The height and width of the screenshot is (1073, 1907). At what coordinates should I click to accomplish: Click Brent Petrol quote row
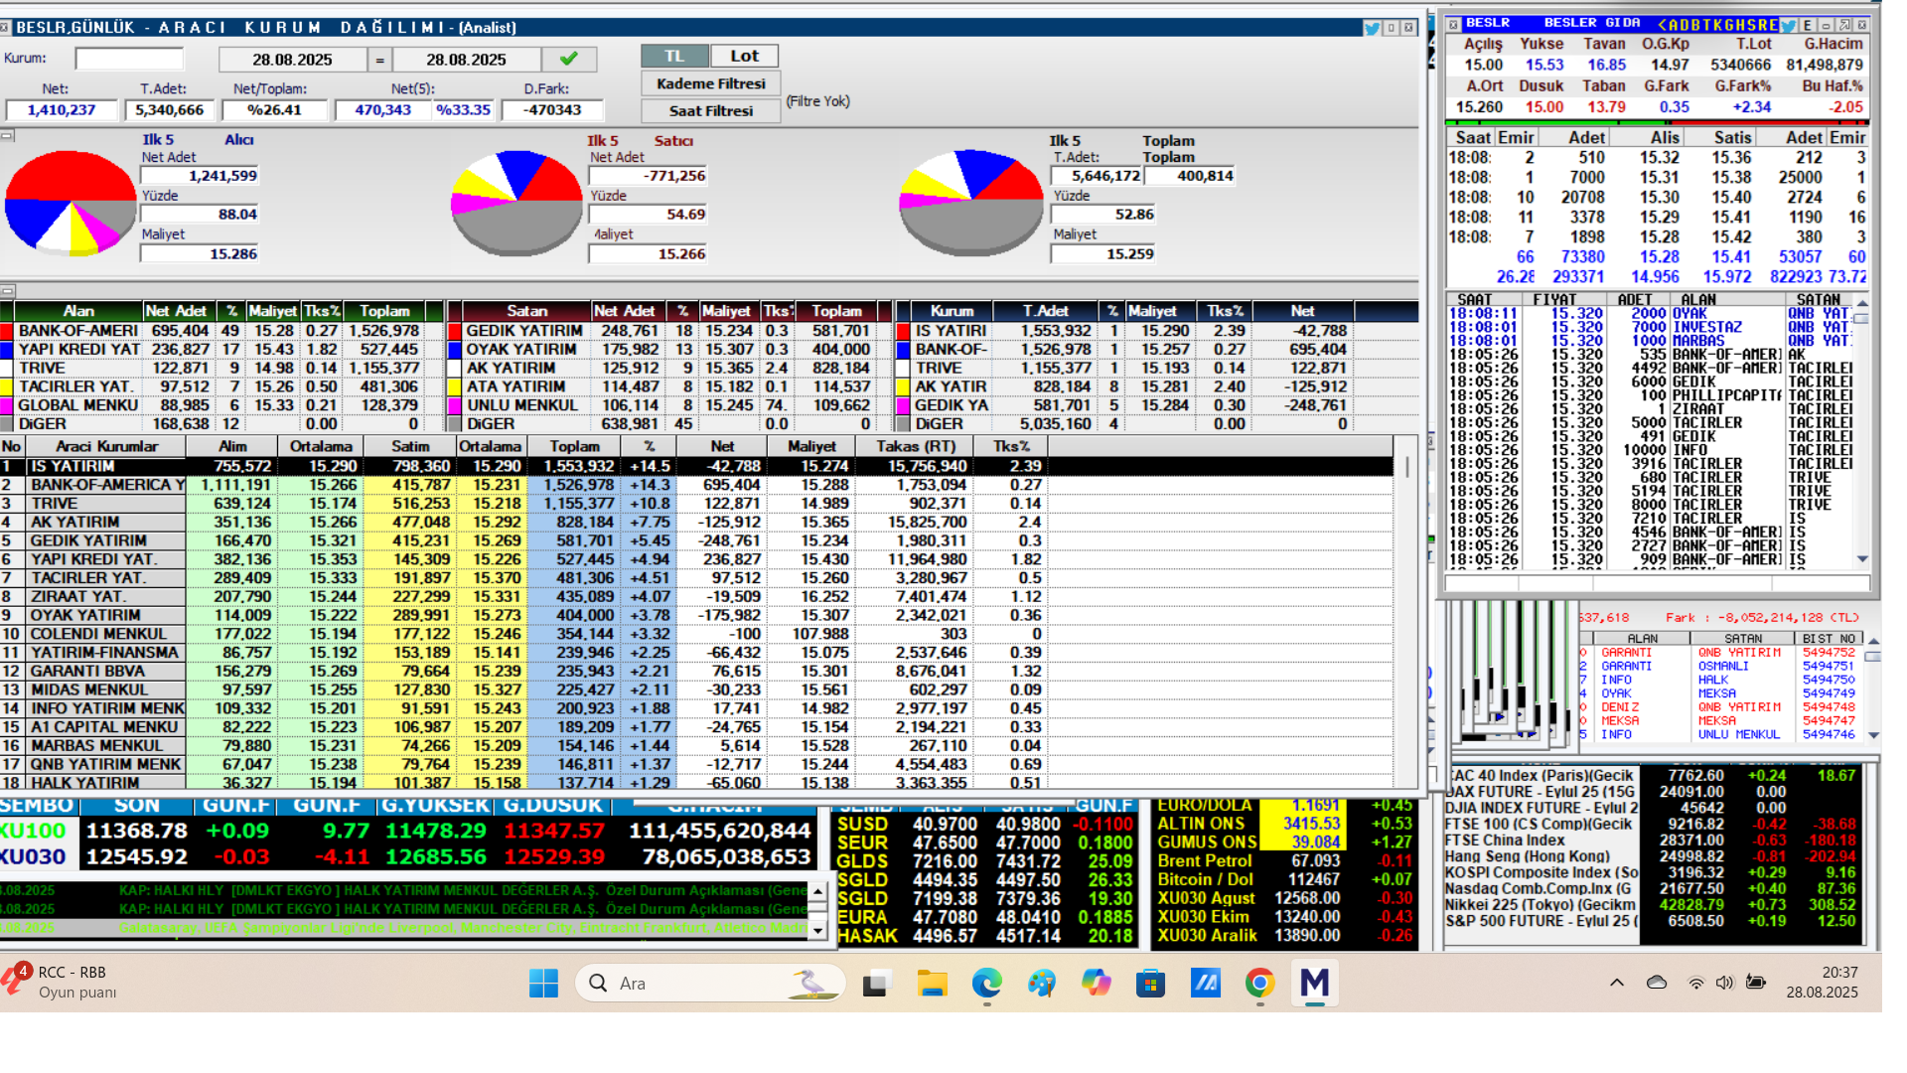click(1284, 860)
